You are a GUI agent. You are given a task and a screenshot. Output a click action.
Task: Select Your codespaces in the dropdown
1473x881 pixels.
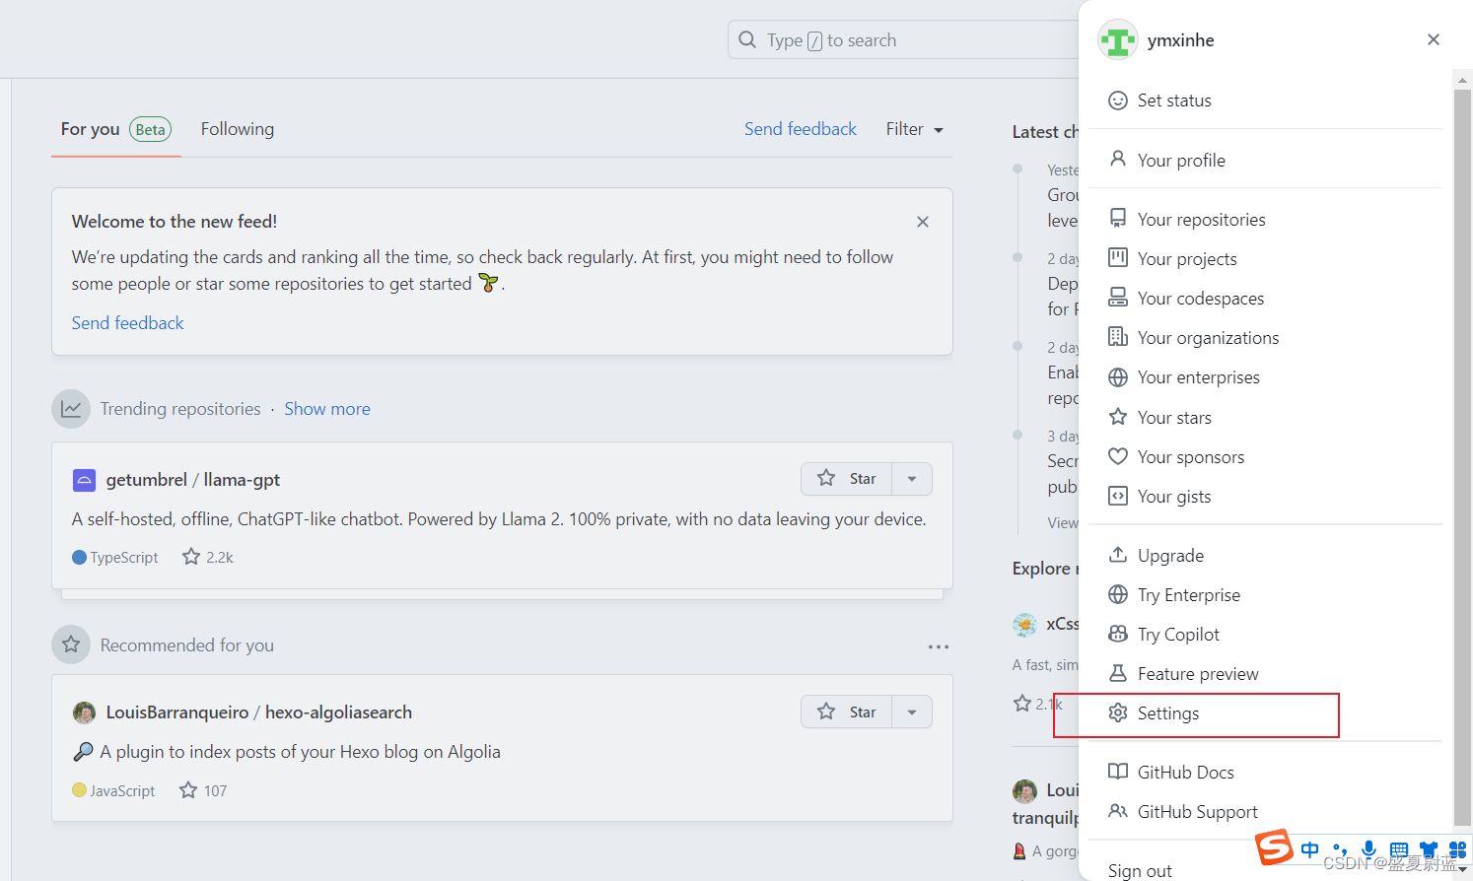tap(1200, 298)
